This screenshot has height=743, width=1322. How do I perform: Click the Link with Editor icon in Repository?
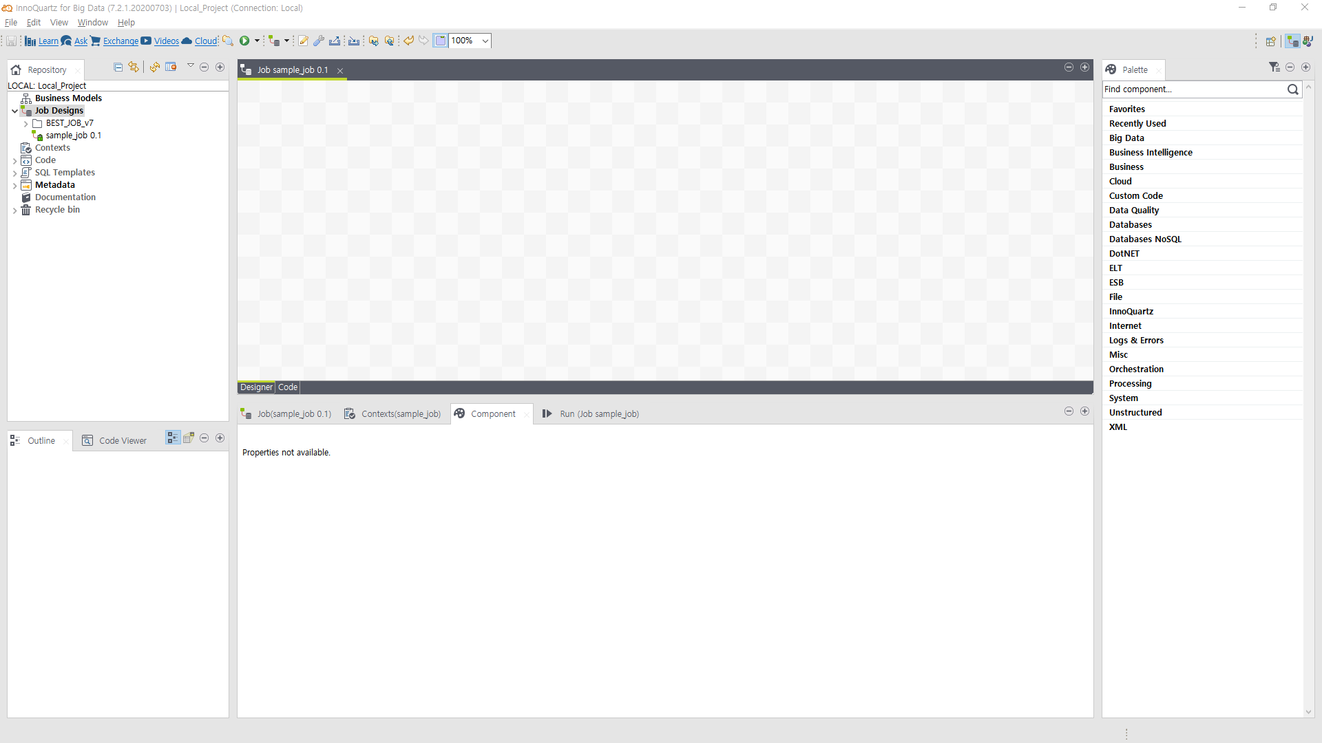pos(134,67)
